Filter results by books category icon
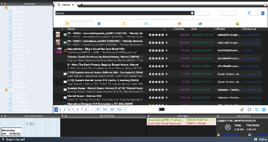This screenshot has height=142, width=268. [x=146, y=23]
